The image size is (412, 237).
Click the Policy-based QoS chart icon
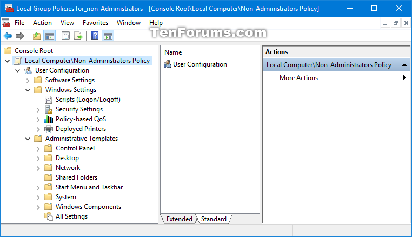(48, 119)
